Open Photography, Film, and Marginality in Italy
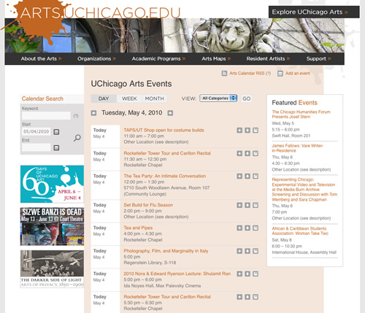365x313 pixels. pyautogui.click(x=166, y=251)
